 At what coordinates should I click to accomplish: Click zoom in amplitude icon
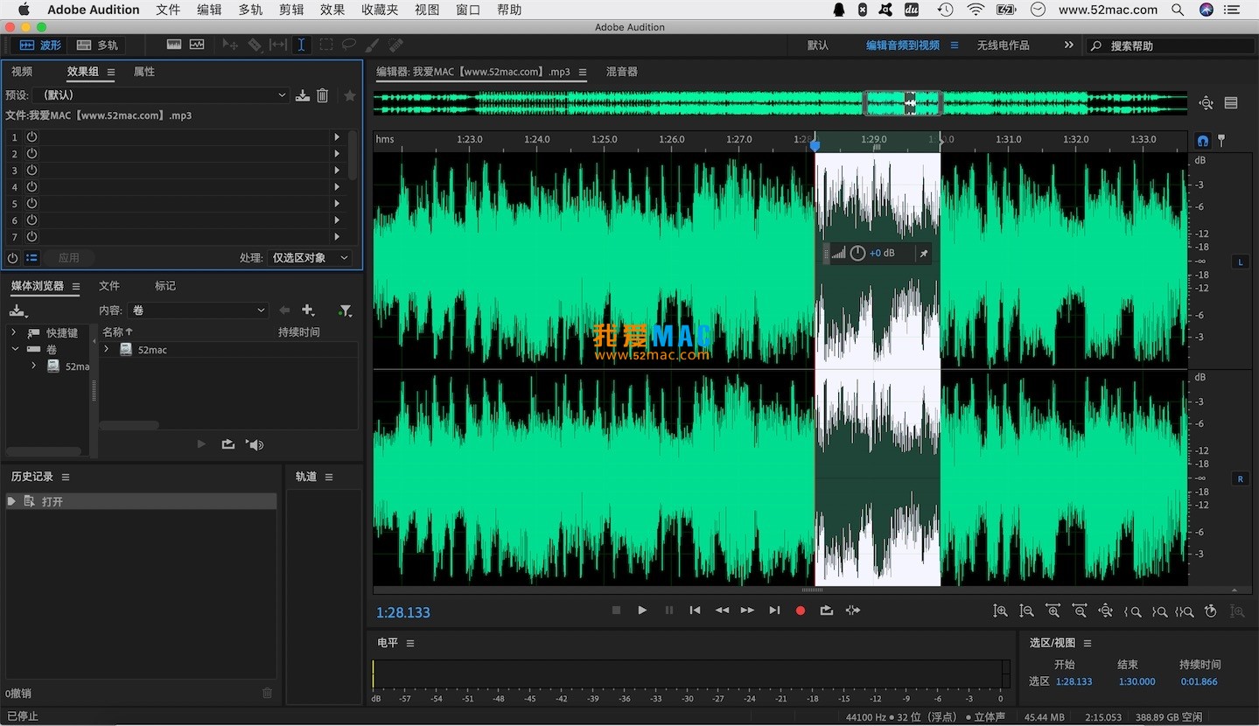click(1000, 611)
